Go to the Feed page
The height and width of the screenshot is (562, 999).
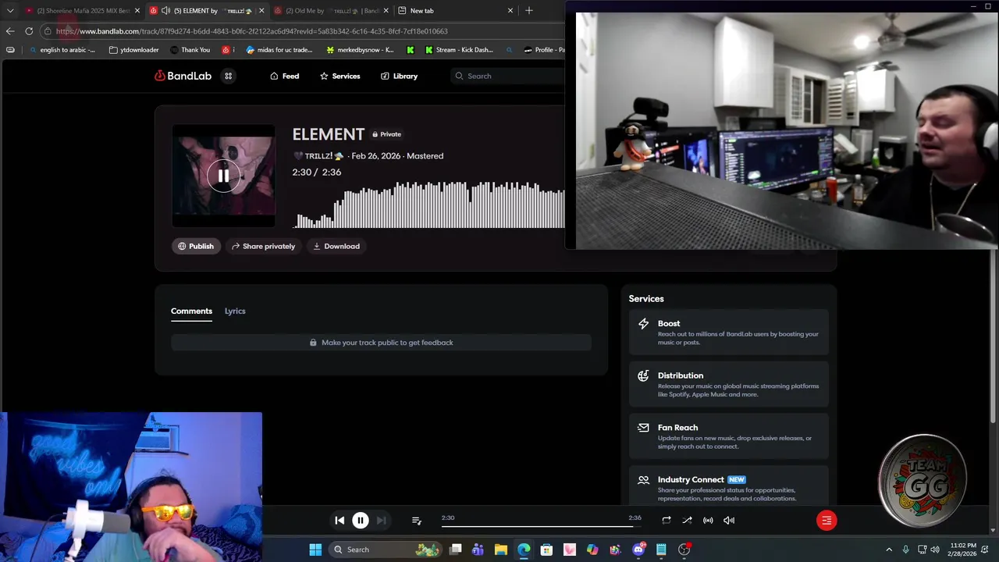pos(284,76)
